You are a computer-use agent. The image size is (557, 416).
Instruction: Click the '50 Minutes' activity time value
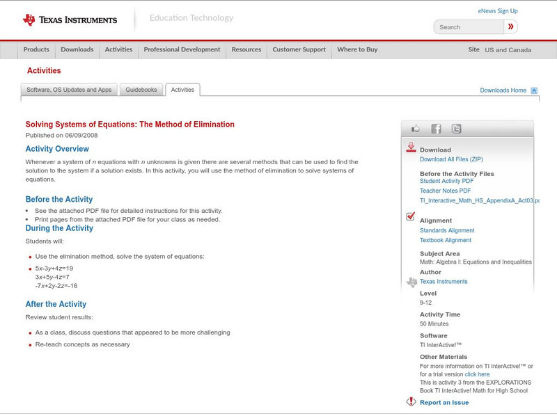click(x=434, y=324)
